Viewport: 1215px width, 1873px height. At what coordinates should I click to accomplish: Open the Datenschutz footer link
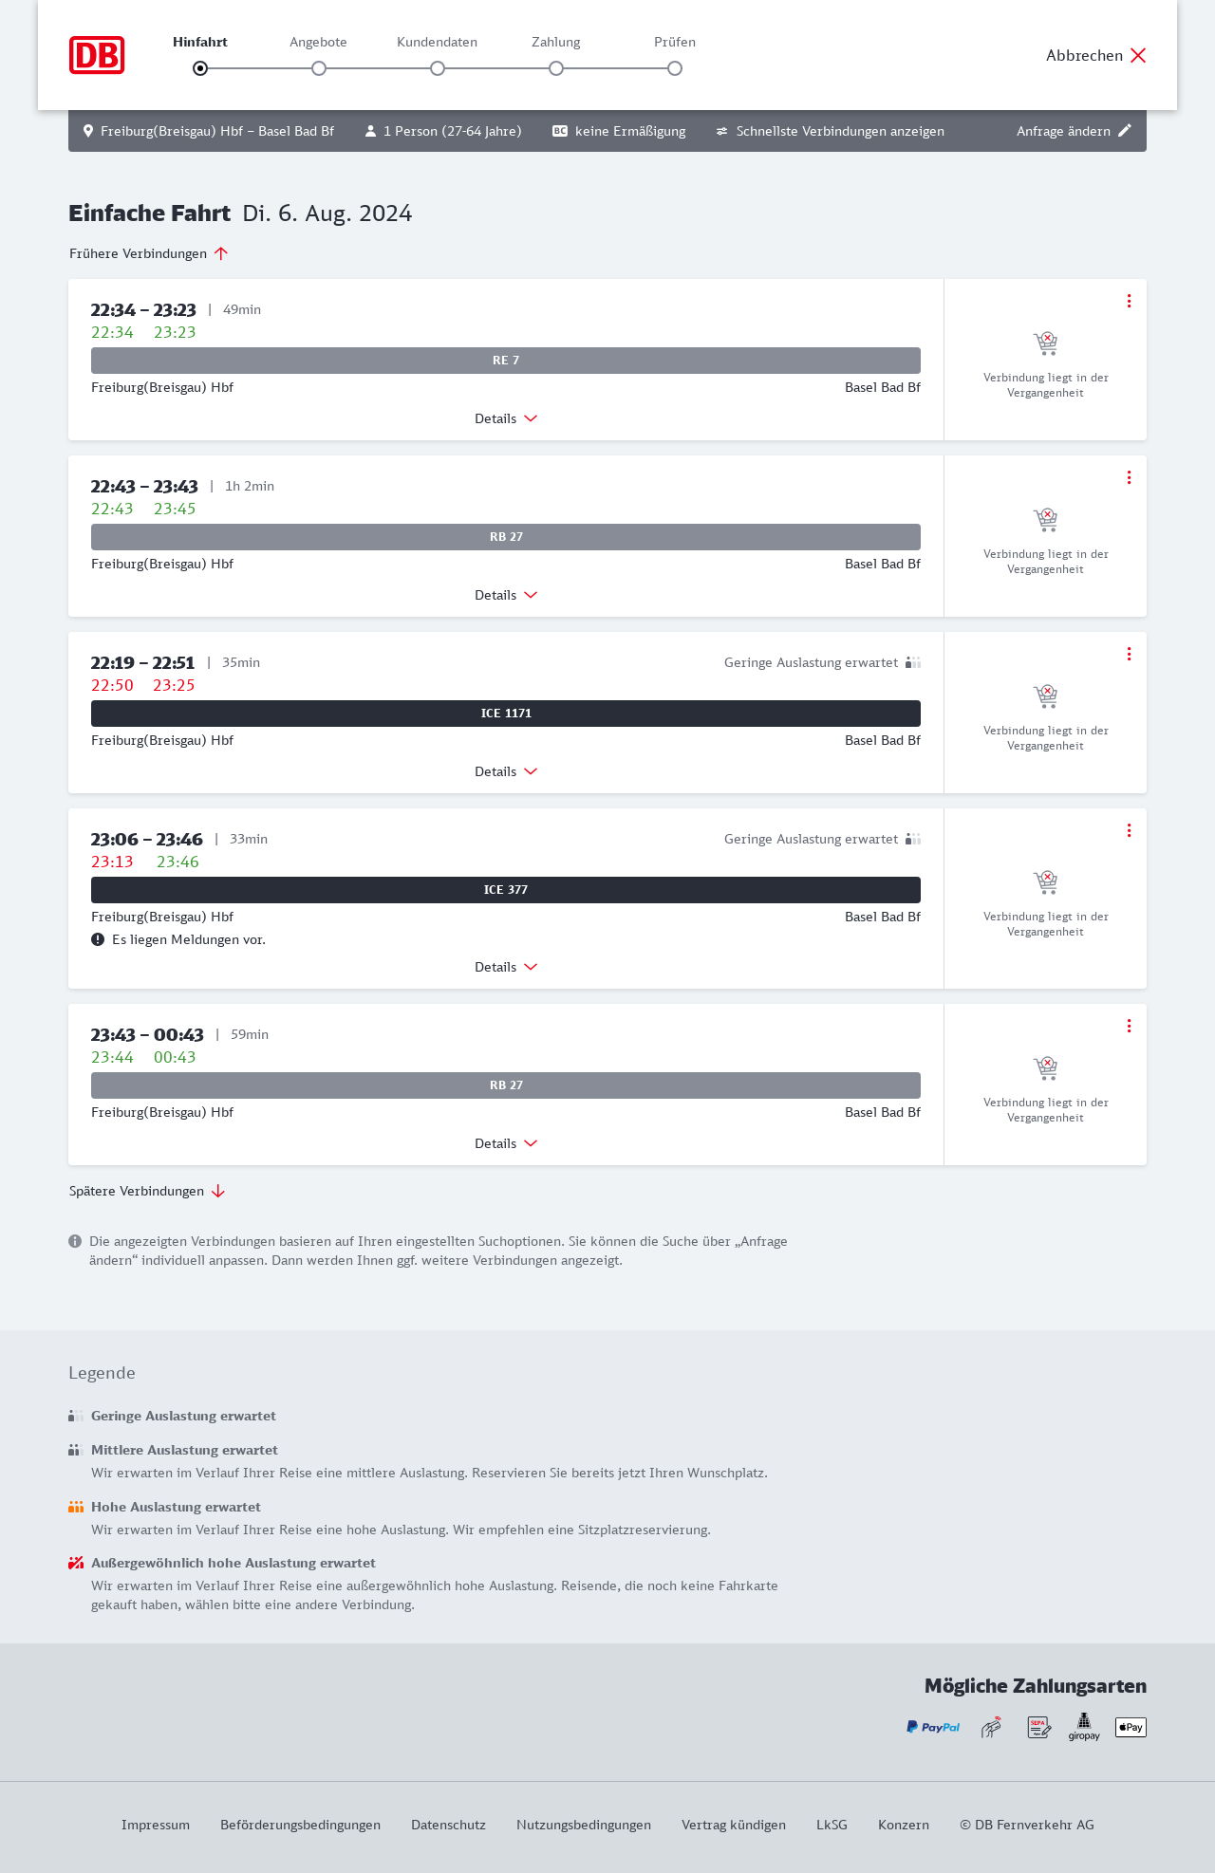click(448, 1825)
